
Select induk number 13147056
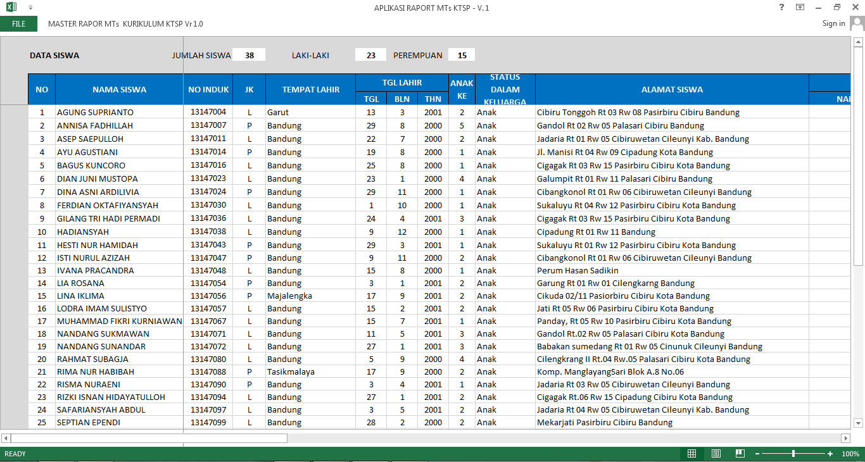208,296
